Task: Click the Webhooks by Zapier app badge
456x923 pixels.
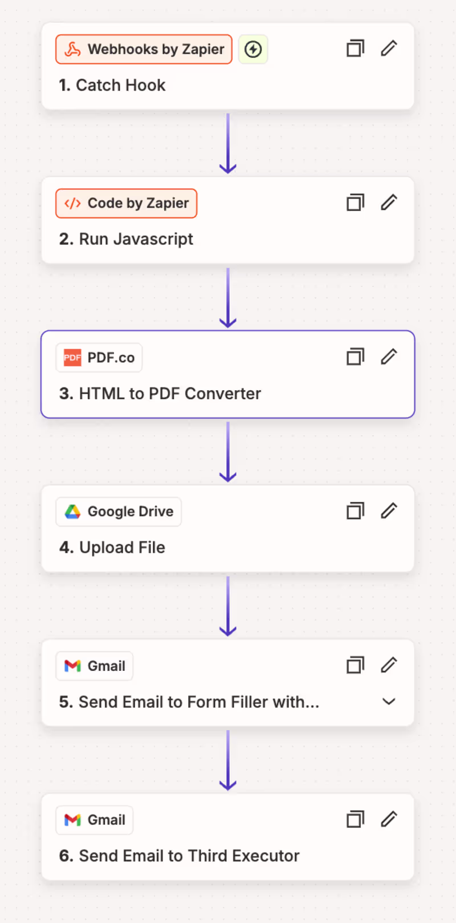Action: click(x=144, y=50)
